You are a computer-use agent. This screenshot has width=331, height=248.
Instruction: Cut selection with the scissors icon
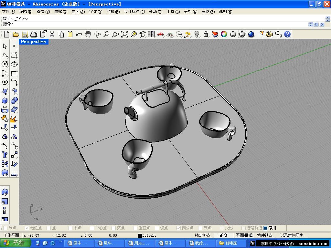(52, 34)
